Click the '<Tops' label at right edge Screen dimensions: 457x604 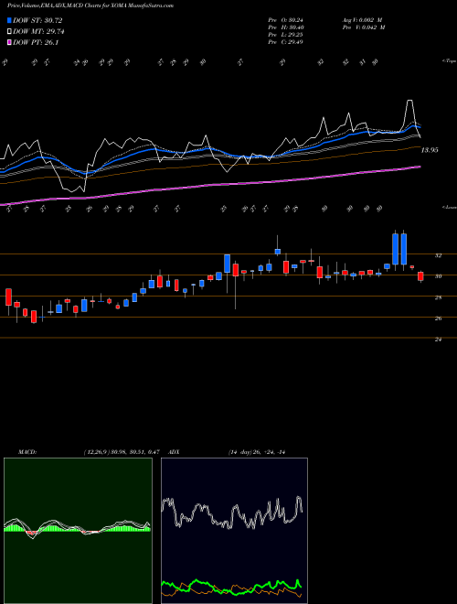coord(449,61)
